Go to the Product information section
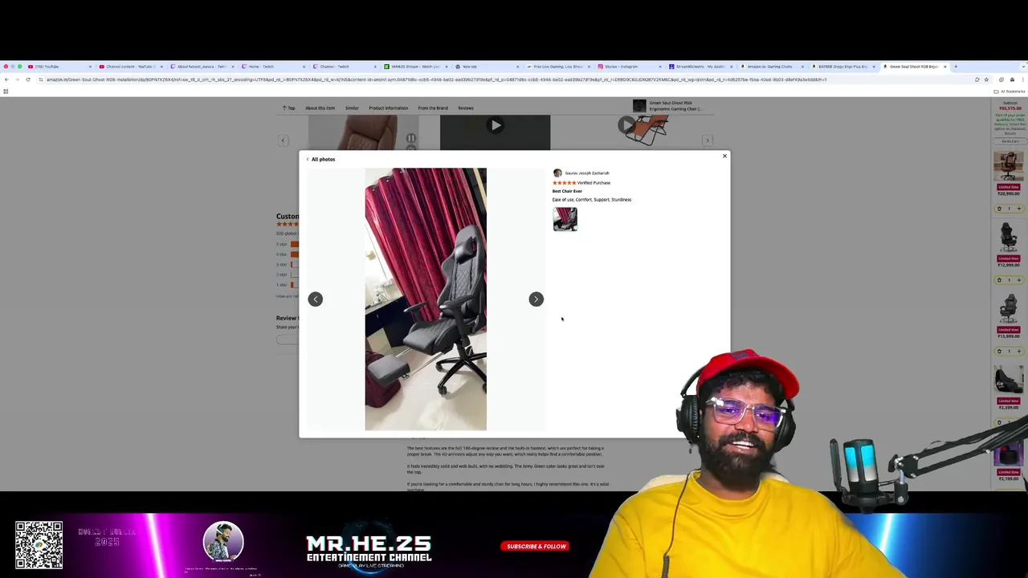 pos(388,108)
